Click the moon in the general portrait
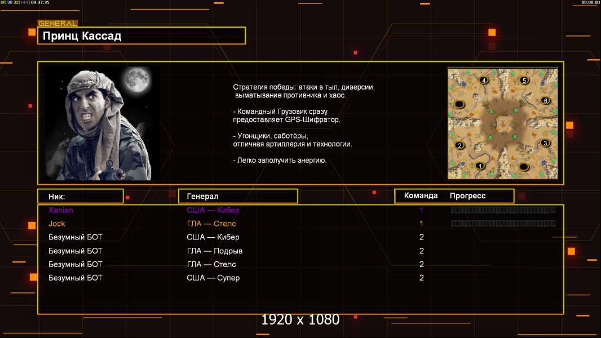This screenshot has width=601, height=338. [137, 79]
